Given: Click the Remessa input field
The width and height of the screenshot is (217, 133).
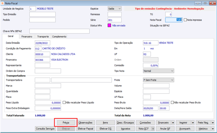Looking at the screenshot, I should coord(114,14).
